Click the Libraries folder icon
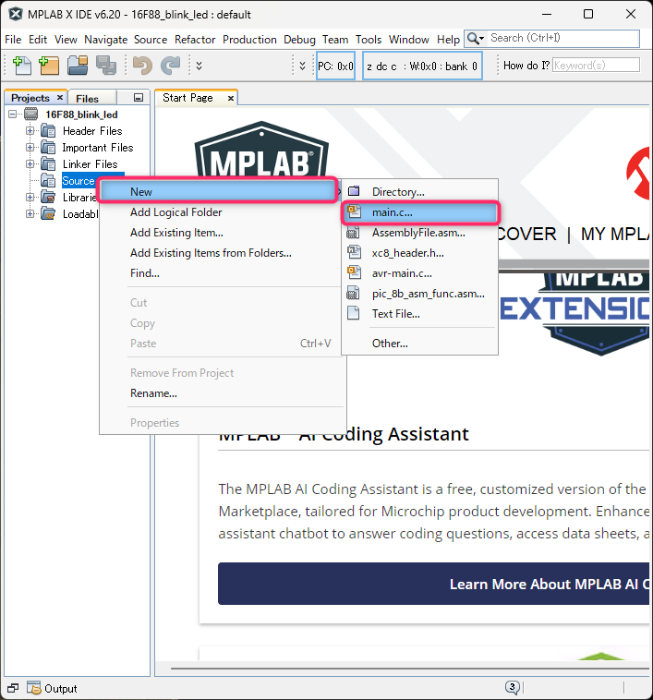Viewport: 653px width, 700px height. point(48,197)
